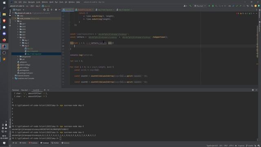Open the Window menu
This screenshot has height=147, width=261.
click(72, 2)
